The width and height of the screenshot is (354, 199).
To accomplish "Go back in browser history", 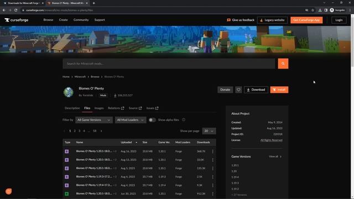I will (x=4, y=10).
